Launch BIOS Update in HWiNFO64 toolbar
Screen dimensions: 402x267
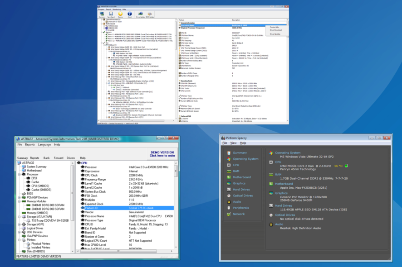pos(150,14)
